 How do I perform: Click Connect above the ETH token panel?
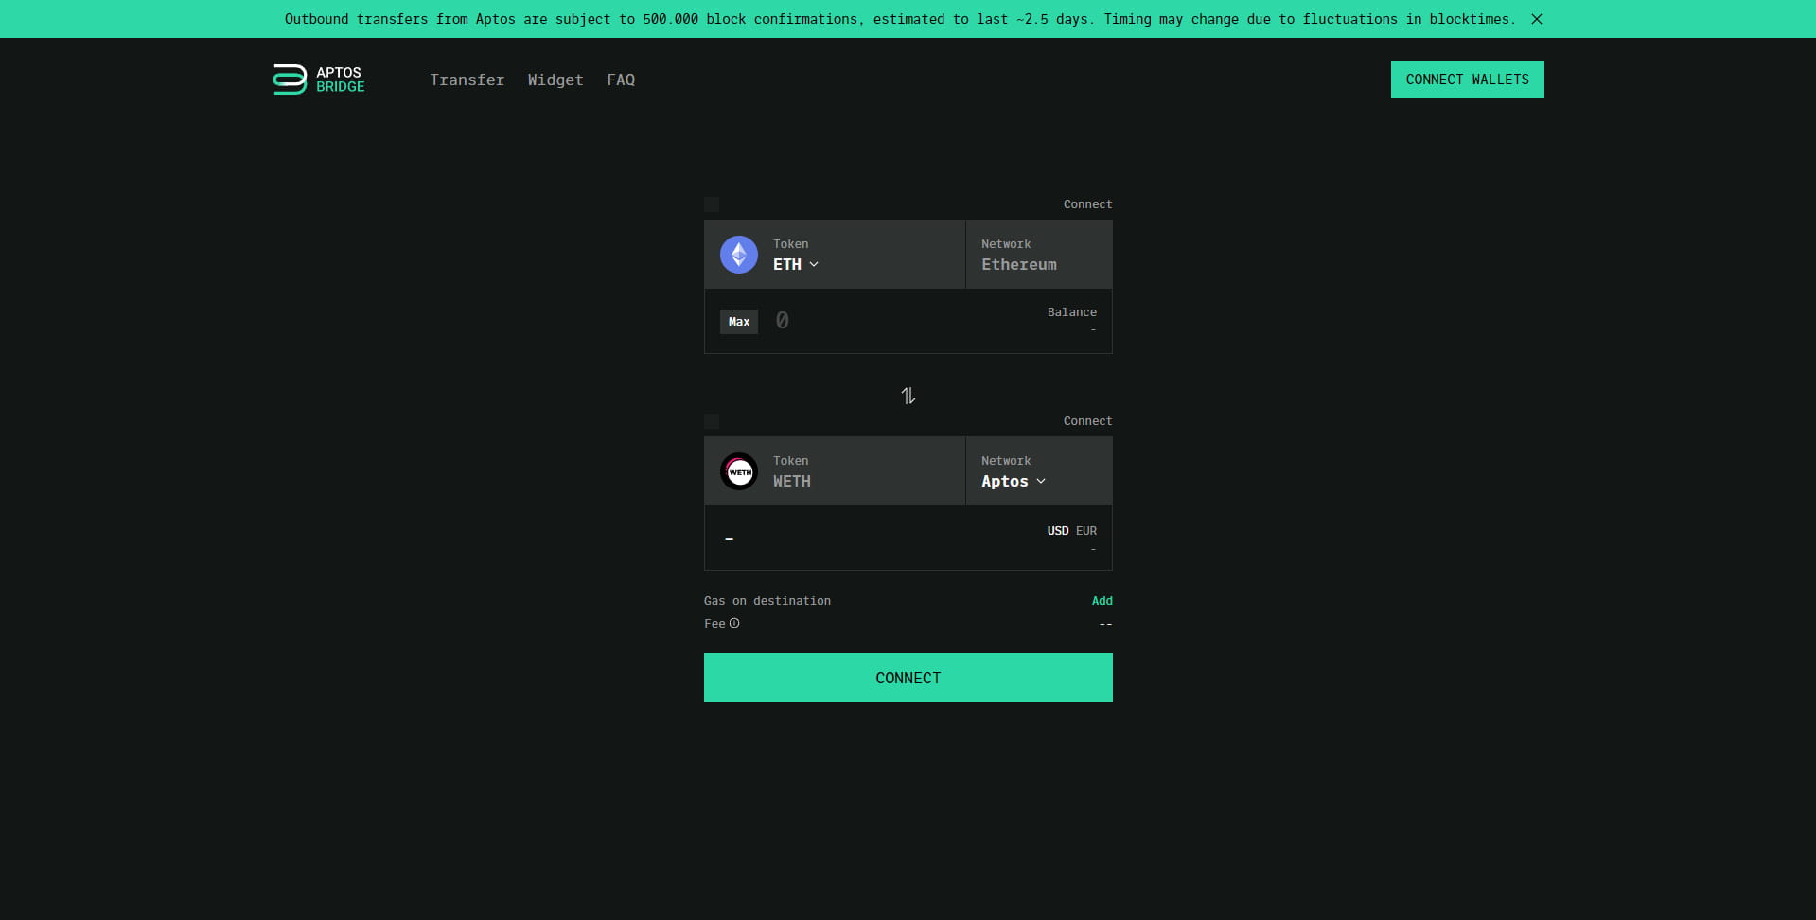tap(1088, 204)
